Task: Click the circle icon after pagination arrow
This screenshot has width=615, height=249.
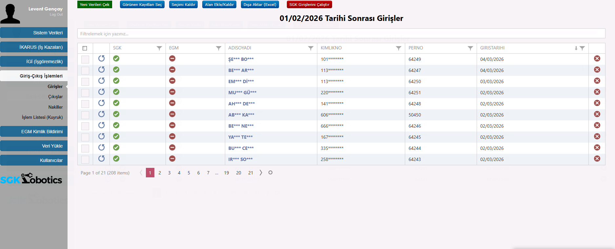Action: 270,172
